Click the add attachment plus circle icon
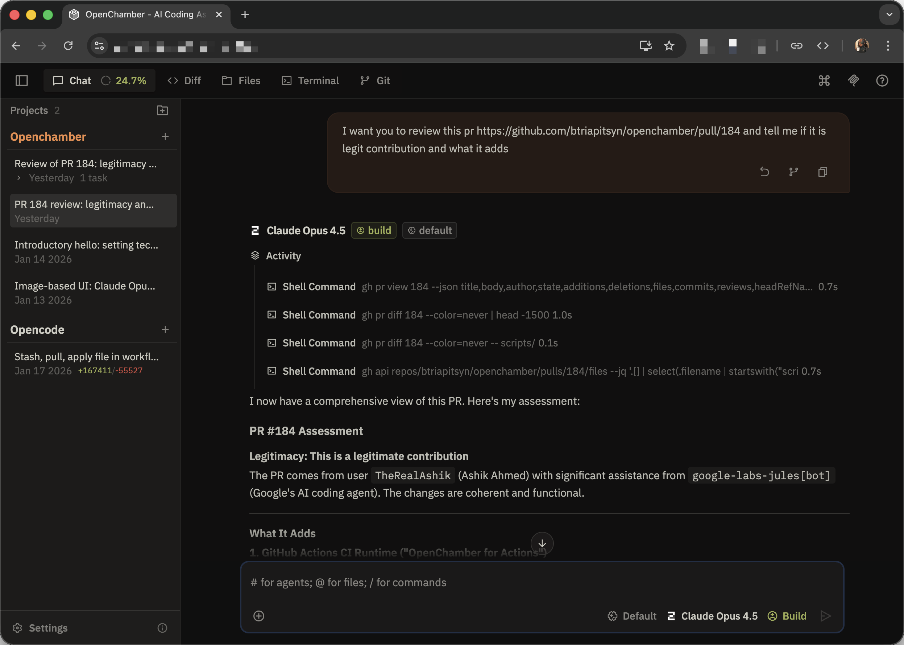 [x=259, y=616]
